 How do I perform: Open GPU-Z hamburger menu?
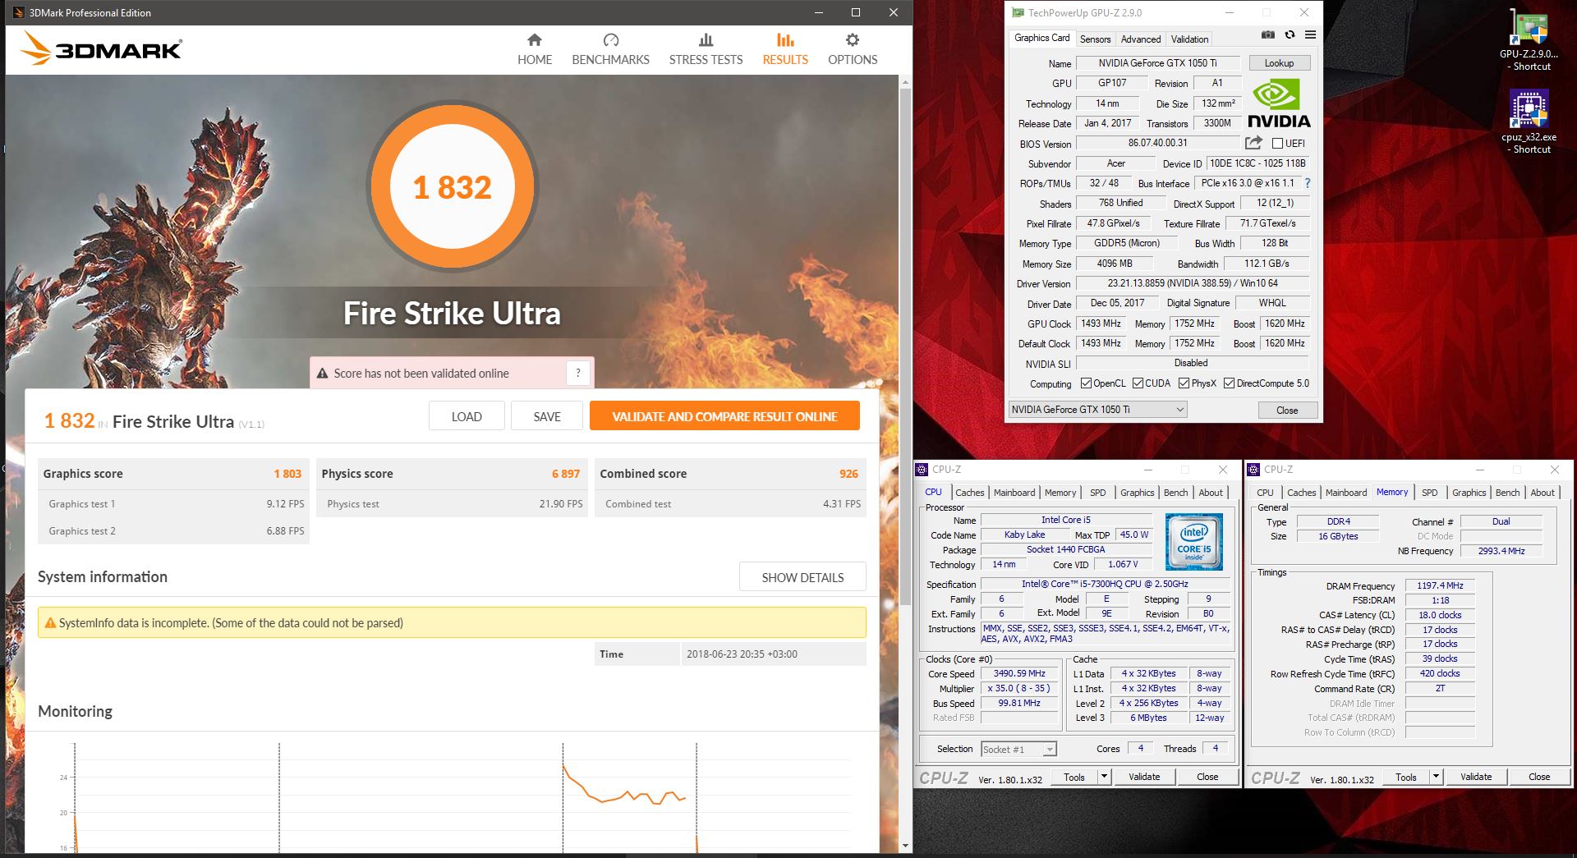1310,34
